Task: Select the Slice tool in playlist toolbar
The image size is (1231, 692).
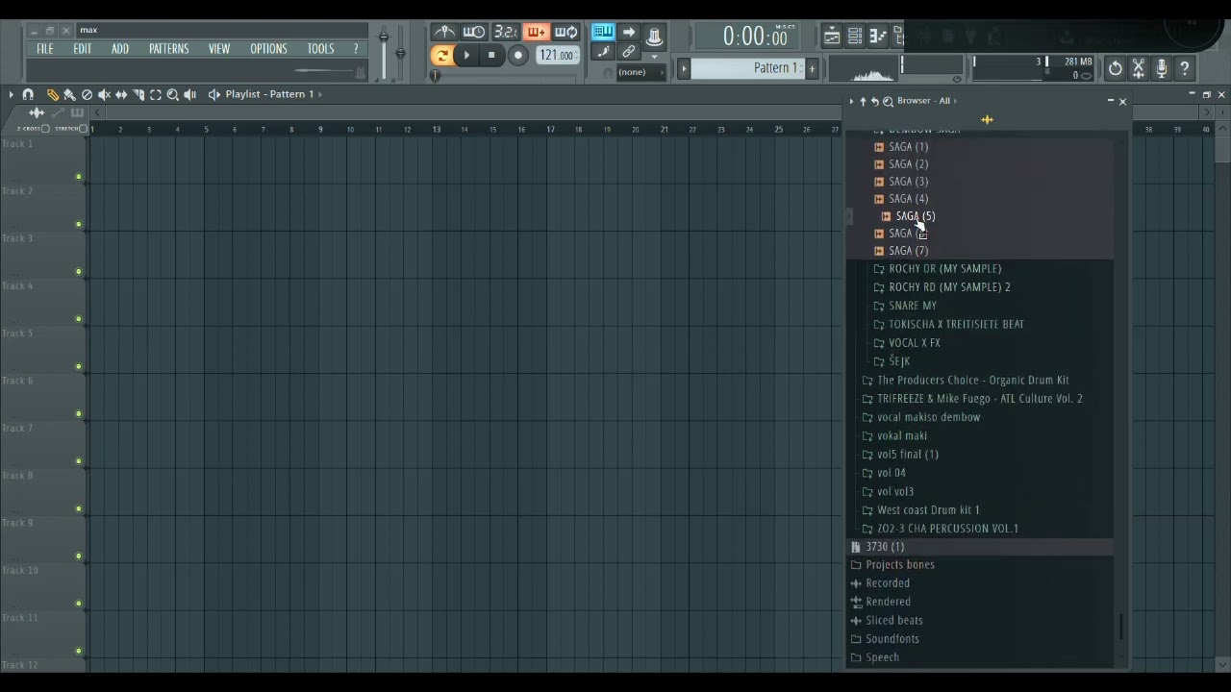Action: [x=138, y=94]
